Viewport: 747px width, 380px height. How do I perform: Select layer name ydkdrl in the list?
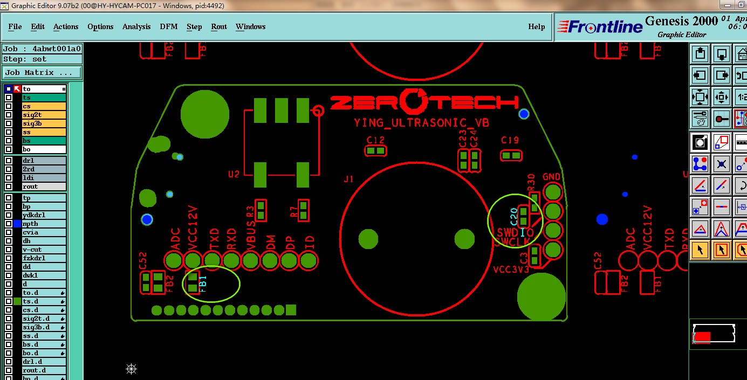coord(44,215)
